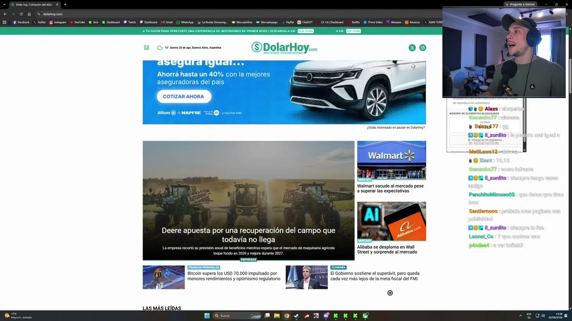Open '¿Estás interesado en pautar en DolarHoy?' link
This screenshot has width=572, height=321.
click(395, 128)
